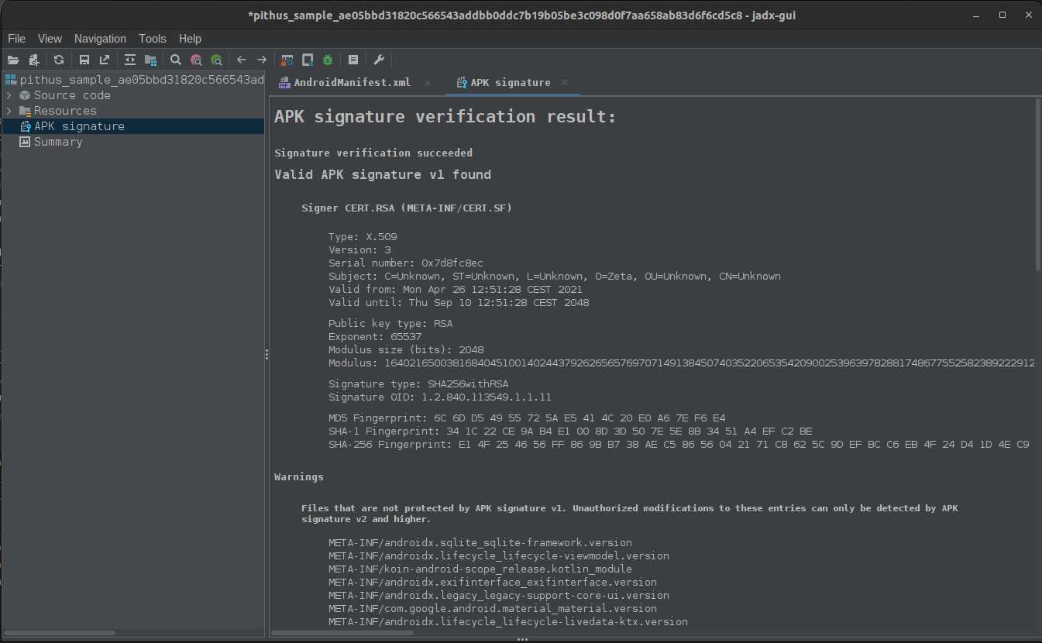1042x643 pixels.
Task: Click the Modulus value line
Action: tap(682, 363)
